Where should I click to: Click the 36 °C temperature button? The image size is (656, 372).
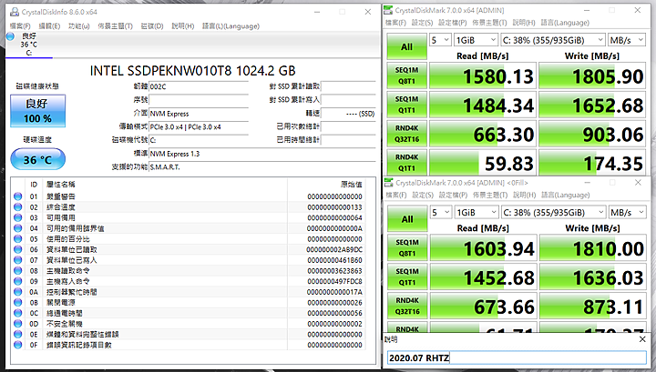[x=37, y=159]
